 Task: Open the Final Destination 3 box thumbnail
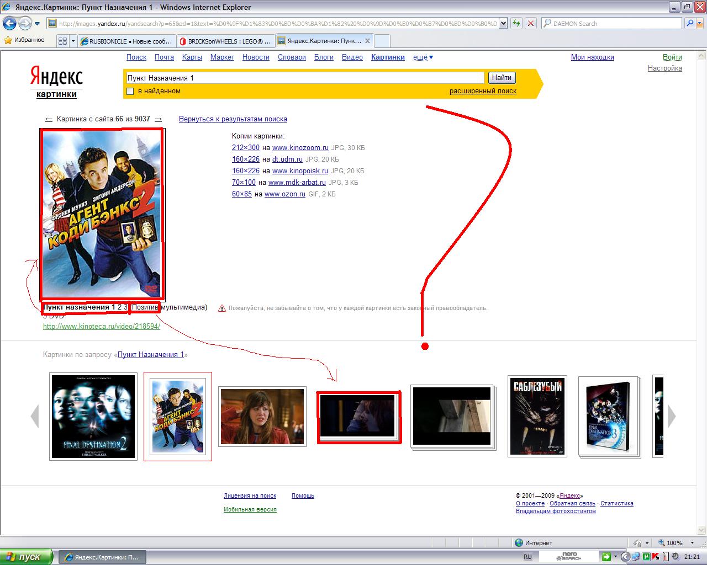click(x=609, y=417)
